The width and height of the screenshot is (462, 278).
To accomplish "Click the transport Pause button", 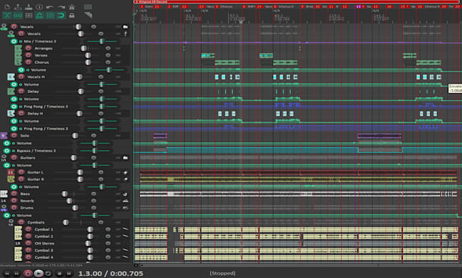I will [69, 273].
